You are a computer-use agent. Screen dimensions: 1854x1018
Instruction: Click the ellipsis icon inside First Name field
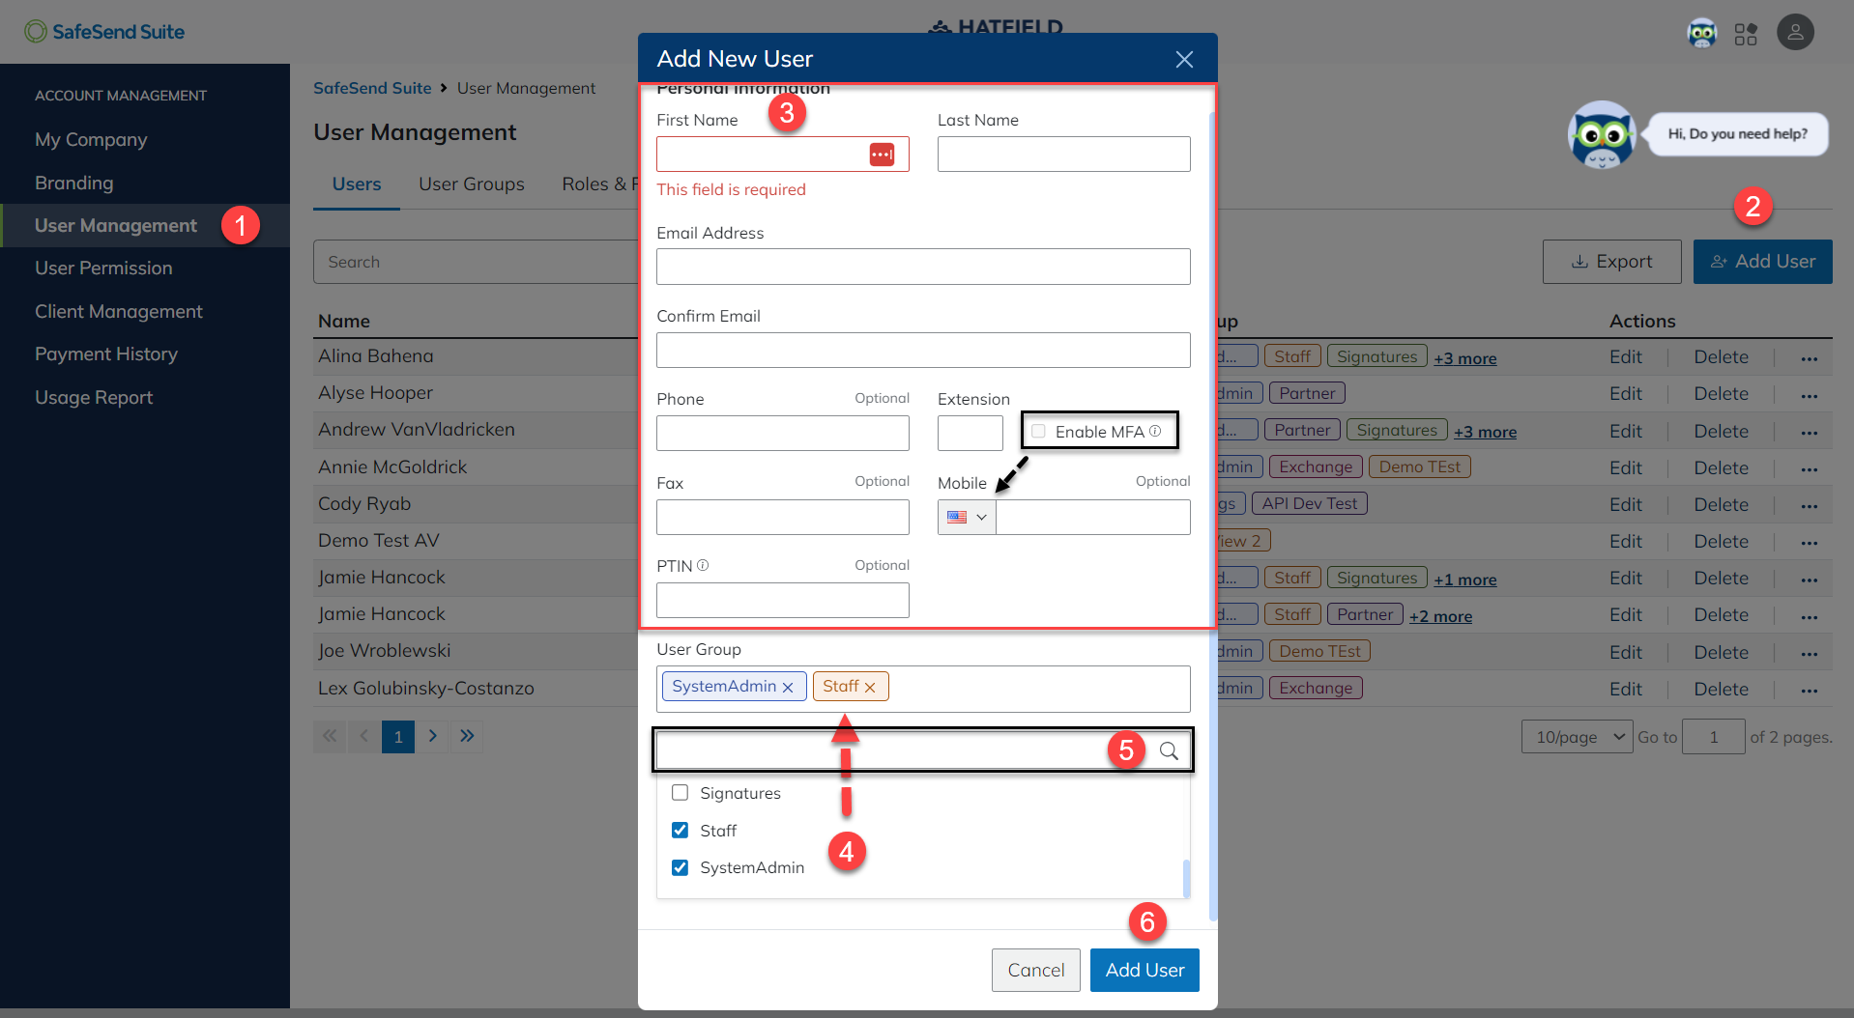[x=882, y=154]
